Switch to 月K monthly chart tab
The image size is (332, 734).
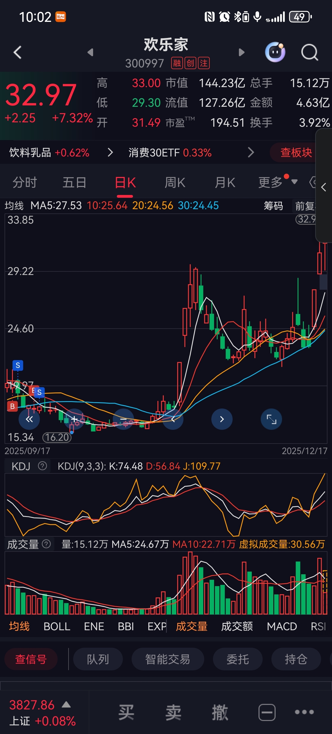coord(225,182)
